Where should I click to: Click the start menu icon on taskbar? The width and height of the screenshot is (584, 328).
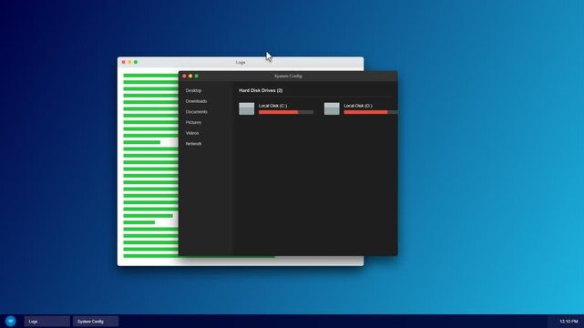point(10,321)
